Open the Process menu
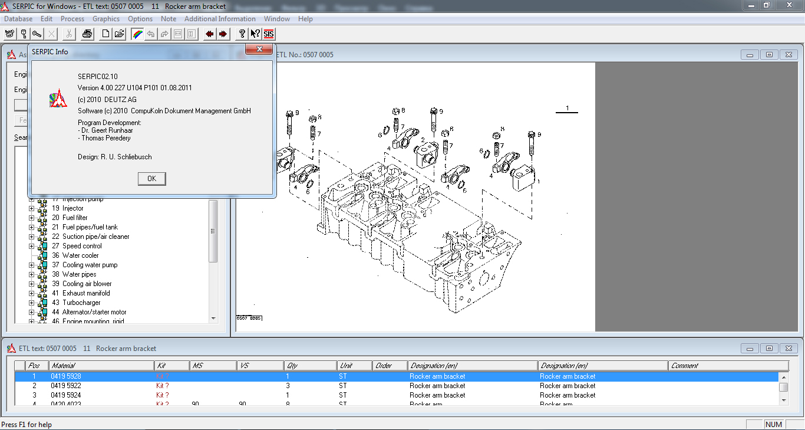The height and width of the screenshot is (430, 805). point(72,19)
